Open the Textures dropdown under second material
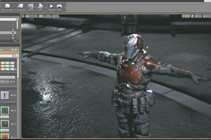Screen dimensions: 211x140 [5, 130]
